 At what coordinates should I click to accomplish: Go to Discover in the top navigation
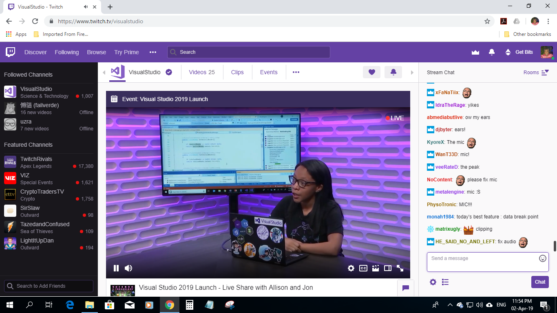35,52
